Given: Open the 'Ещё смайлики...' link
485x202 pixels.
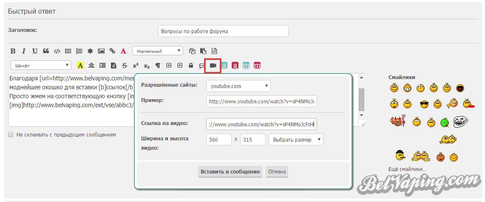Looking at the screenshot, I should pos(407,169).
